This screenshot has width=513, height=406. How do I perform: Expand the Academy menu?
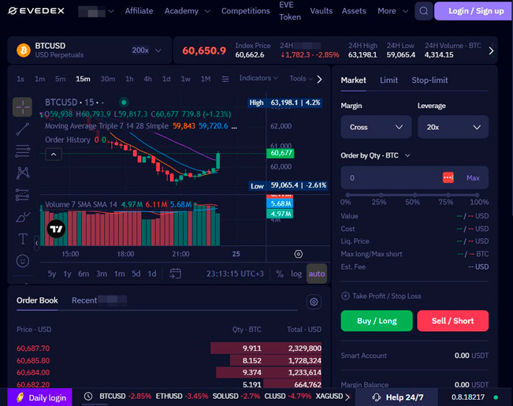tap(187, 11)
